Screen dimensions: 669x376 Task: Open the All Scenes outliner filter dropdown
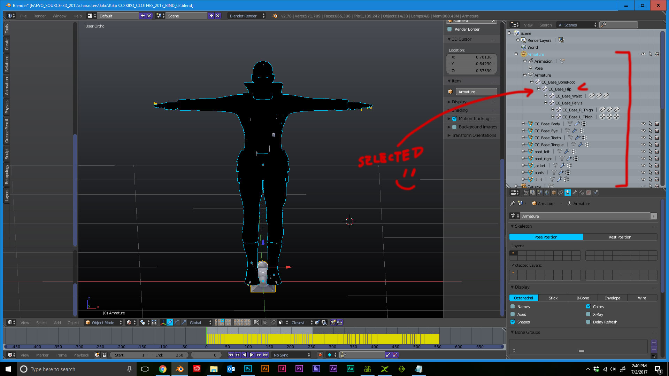(x=577, y=25)
